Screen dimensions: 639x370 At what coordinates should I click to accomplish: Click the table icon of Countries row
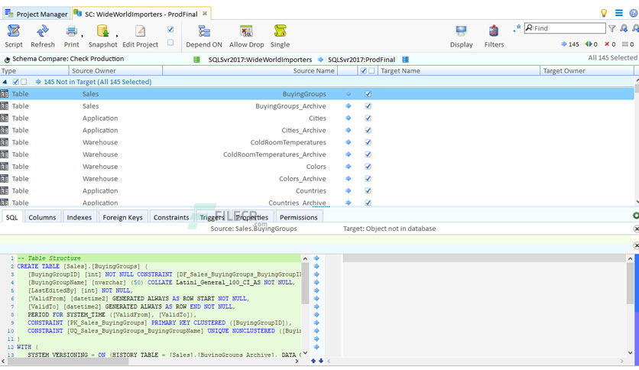pyautogui.click(x=4, y=190)
